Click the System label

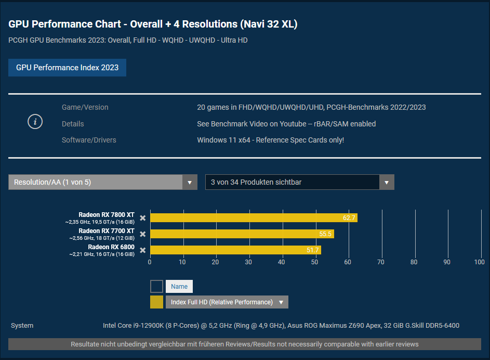(x=22, y=326)
